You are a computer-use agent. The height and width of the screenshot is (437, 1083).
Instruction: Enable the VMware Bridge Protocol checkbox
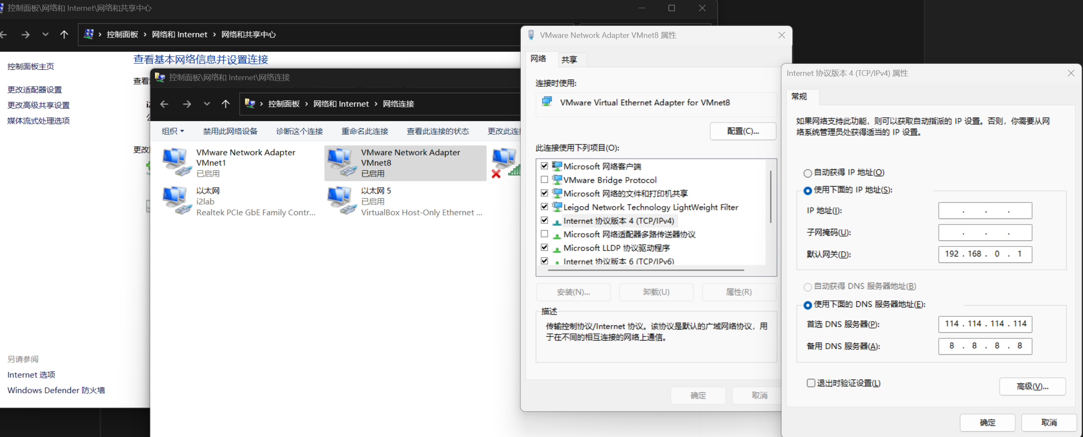click(x=545, y=179)
